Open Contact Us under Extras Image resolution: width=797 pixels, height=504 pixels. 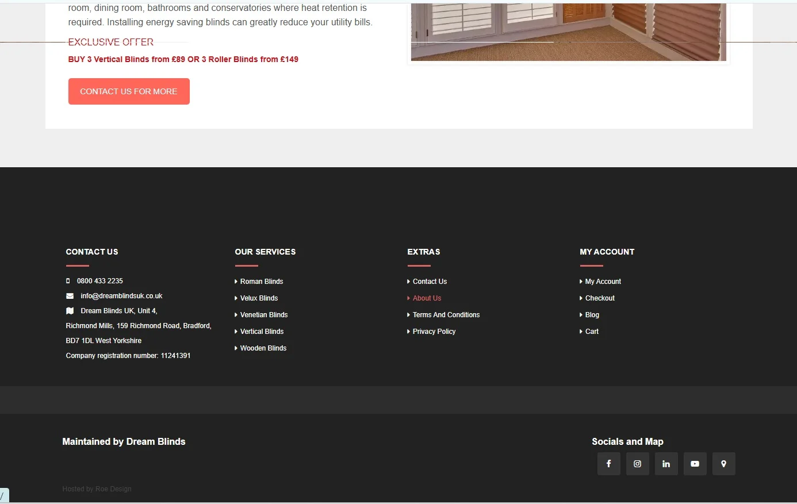point(430,282)
